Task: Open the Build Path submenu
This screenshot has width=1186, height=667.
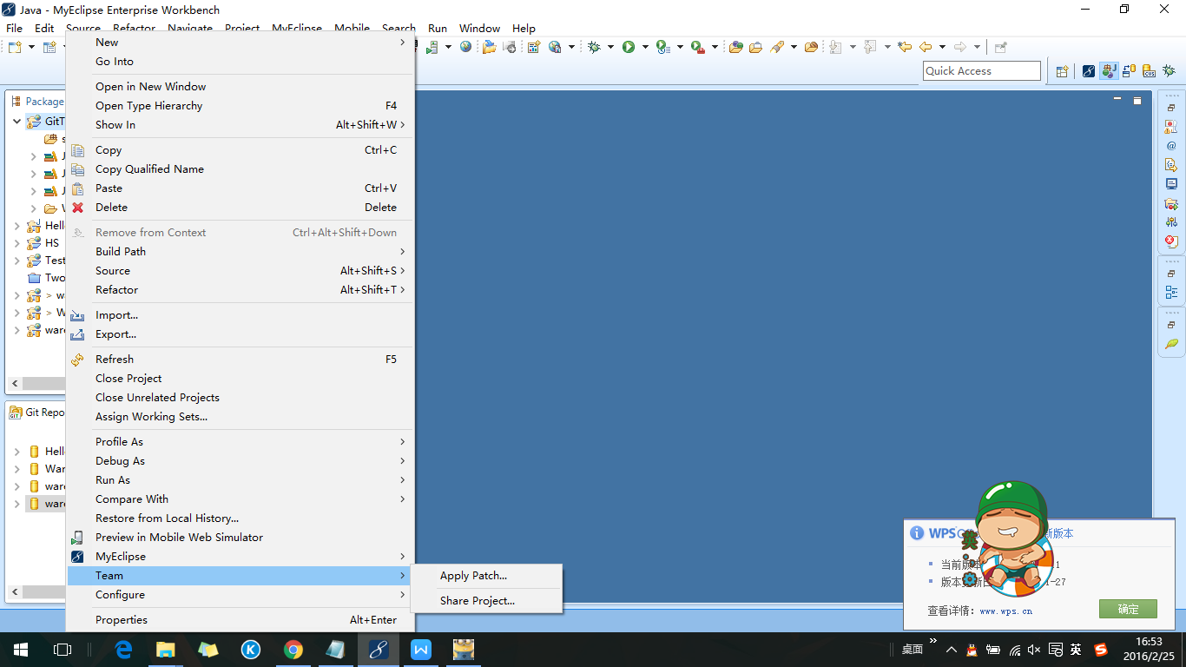Action: tap(240, 252)
